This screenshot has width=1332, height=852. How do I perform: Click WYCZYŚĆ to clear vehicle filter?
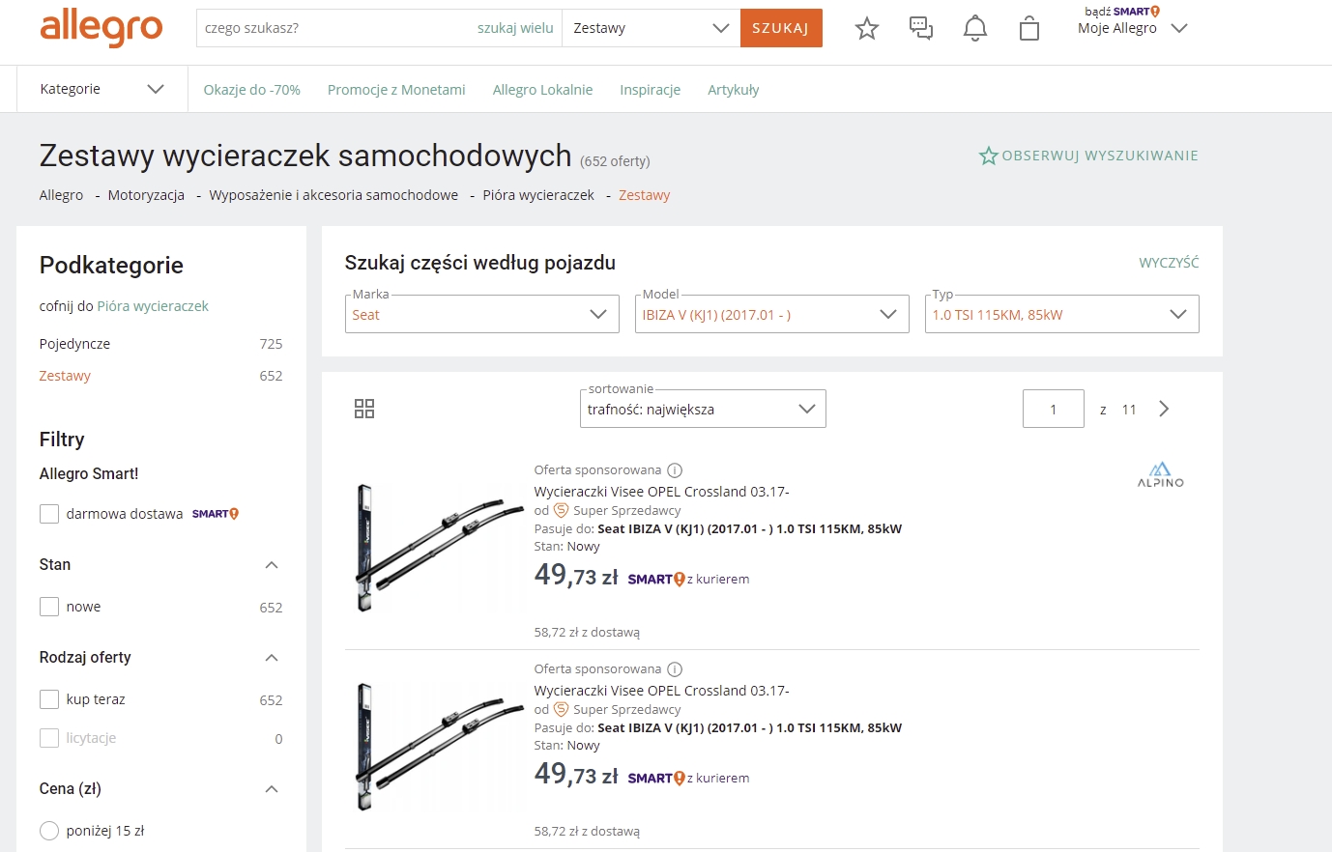[1169, 263]
